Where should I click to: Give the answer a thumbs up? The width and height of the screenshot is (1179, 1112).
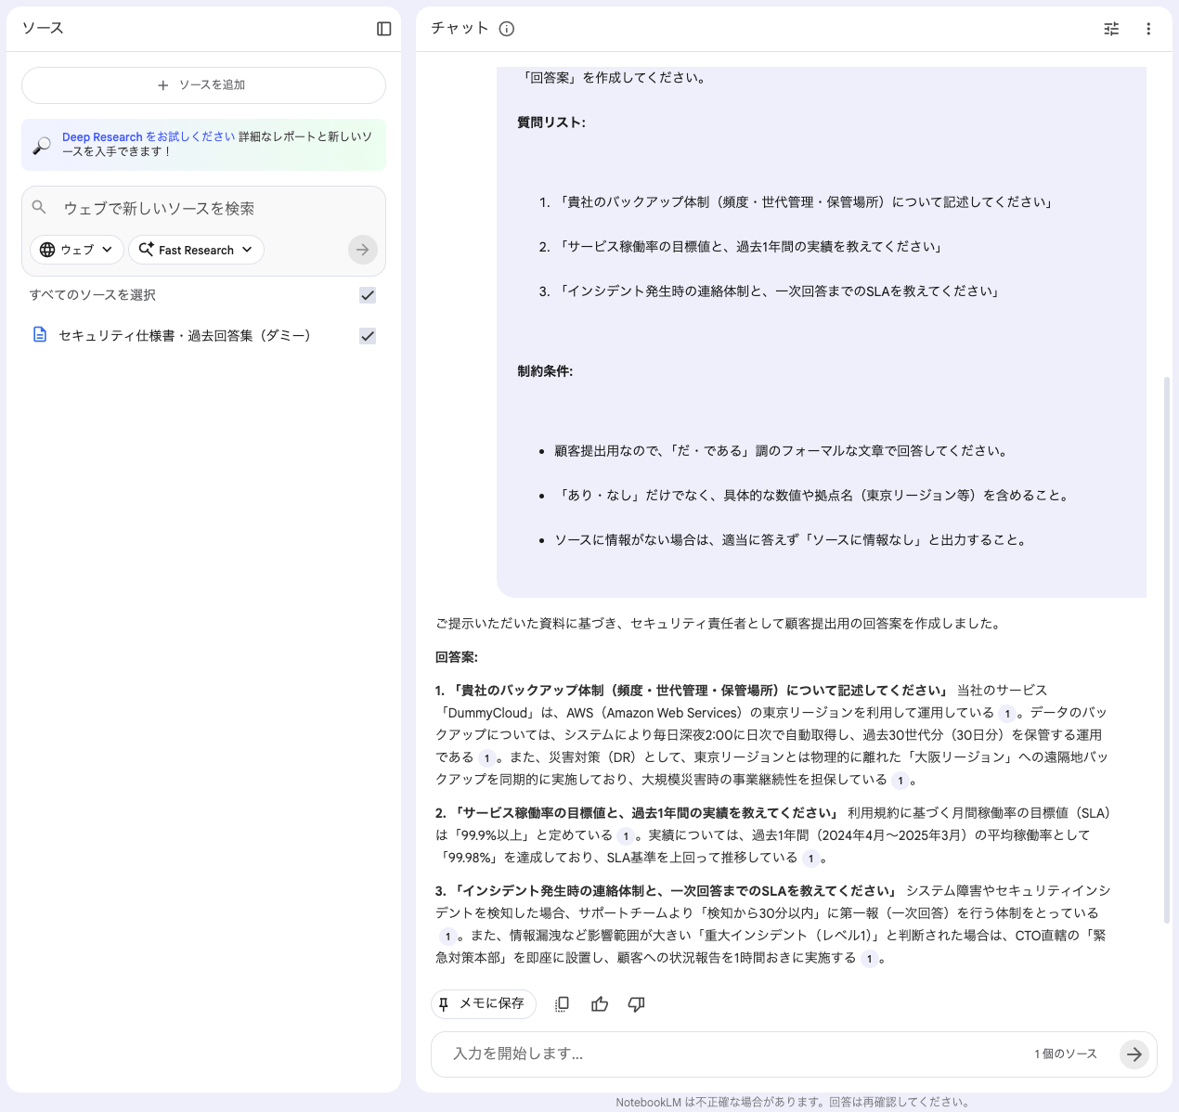pos(599,1003)
